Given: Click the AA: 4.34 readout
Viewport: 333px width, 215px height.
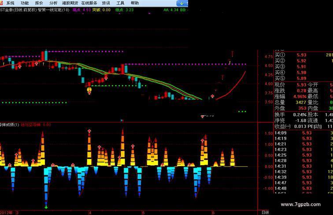Looking at the screenshot, I should pos(171,10).
